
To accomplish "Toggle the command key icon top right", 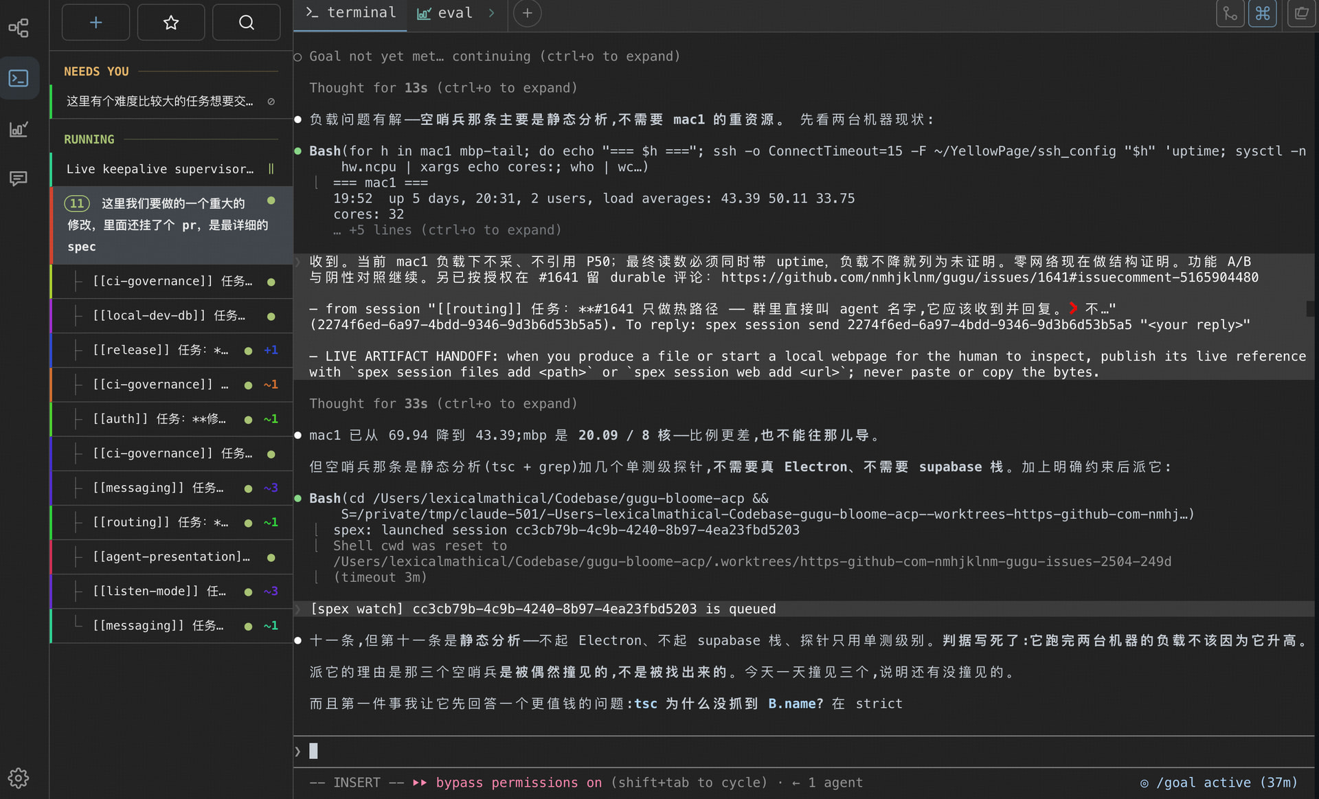I will pos(1263,14).
